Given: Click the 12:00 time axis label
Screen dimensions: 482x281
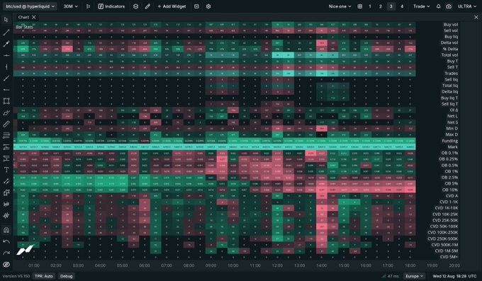Looking at the screenshot, I should [277, 265].
